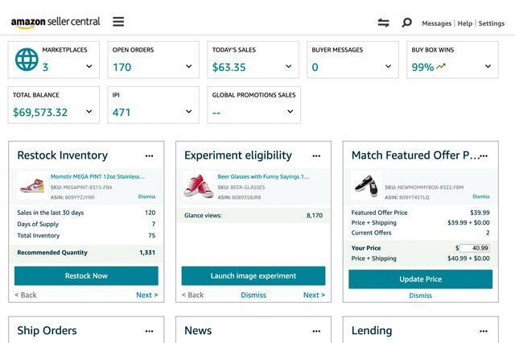Open Restock Inventory card options menu
The height and width of the screenshot is (343, 515).
(x=149, y=156)
